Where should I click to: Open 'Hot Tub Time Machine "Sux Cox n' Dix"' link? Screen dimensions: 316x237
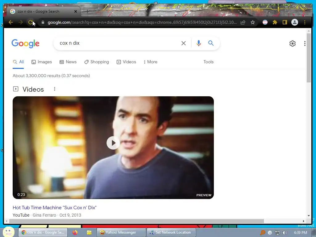[x=55, y=208]
